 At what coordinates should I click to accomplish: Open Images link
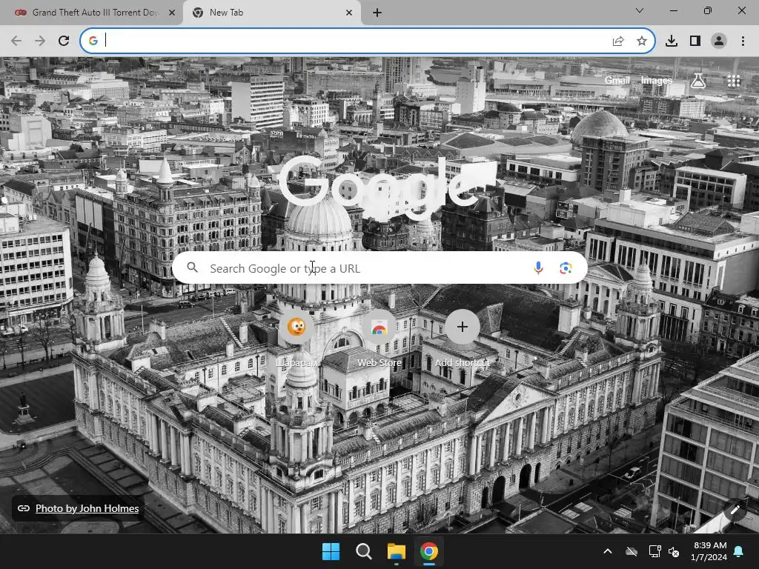tap(657, 80)
